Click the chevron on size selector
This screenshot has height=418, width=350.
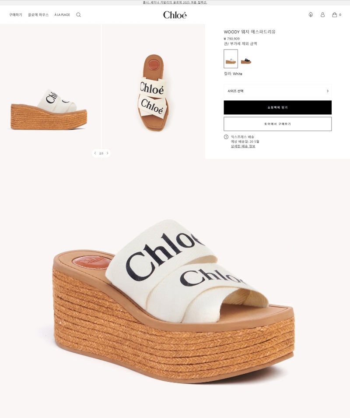click(328, 91)
